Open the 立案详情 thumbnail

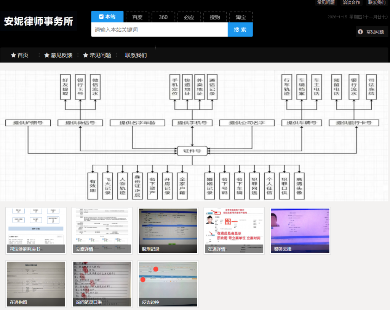click(x=102, y=231)
